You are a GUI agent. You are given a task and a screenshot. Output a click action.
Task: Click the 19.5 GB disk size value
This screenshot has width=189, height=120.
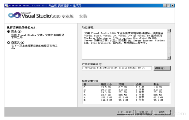(x=106, y=87)
